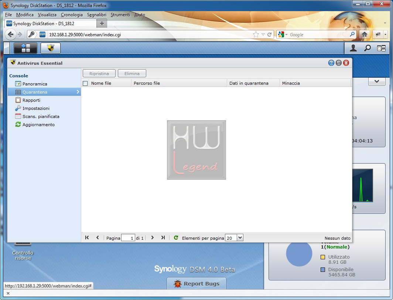Sort by Dati in quarantena column
Image resolution: width=393 pixels, height=300 pixels.
click(253, 83)
